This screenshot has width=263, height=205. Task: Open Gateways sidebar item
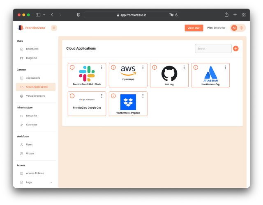point(36,125)
